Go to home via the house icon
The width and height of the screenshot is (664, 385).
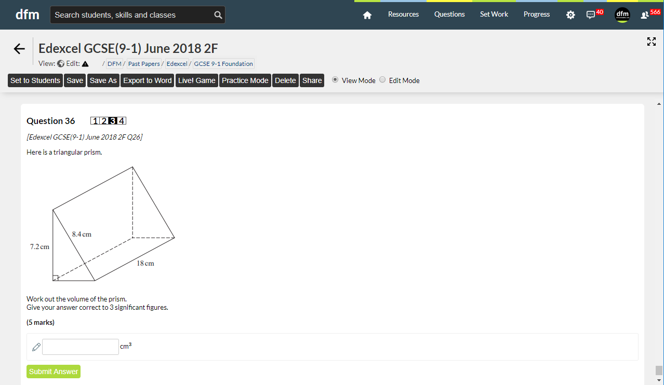click(367, 15)
